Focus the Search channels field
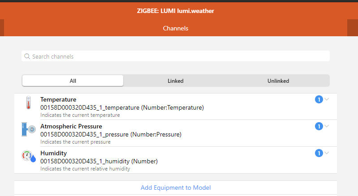 pos(179,56)
